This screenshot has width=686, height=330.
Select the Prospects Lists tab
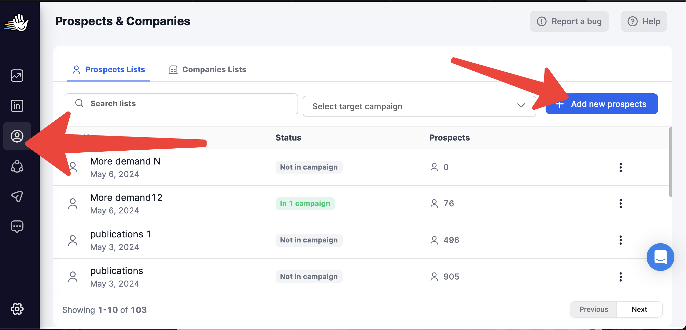tap(109, 69)
